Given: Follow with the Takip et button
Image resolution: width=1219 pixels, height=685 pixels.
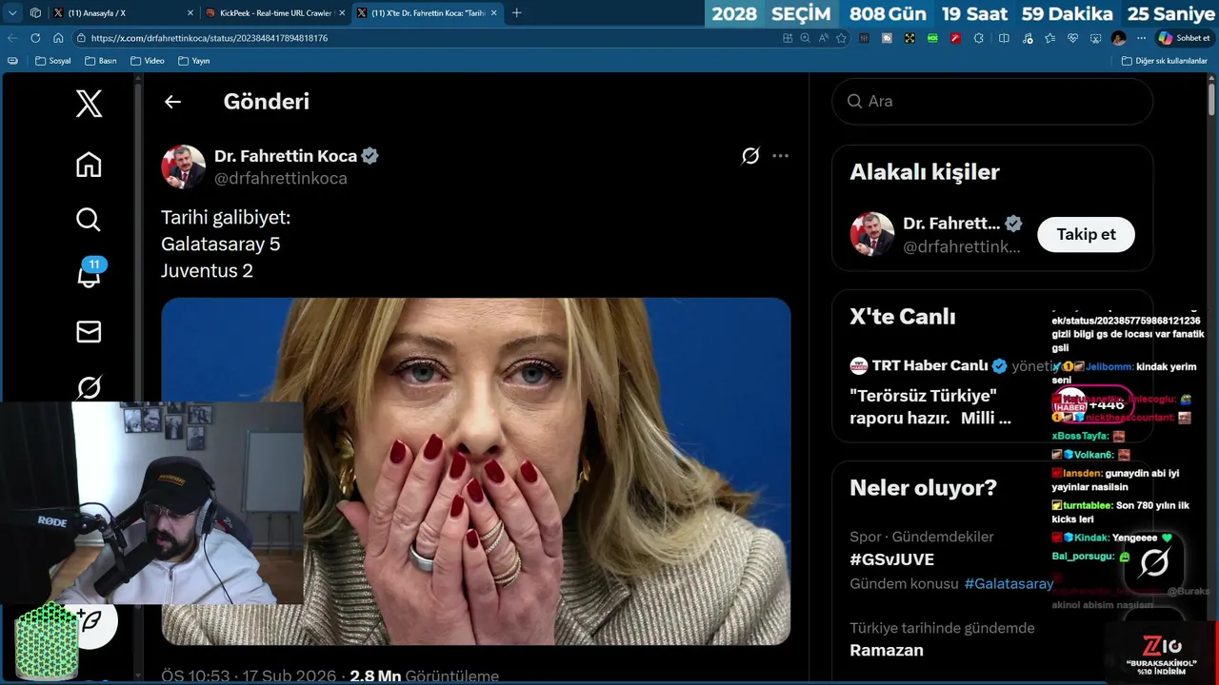Looking at the screenshot, I should pos(1086,234).
